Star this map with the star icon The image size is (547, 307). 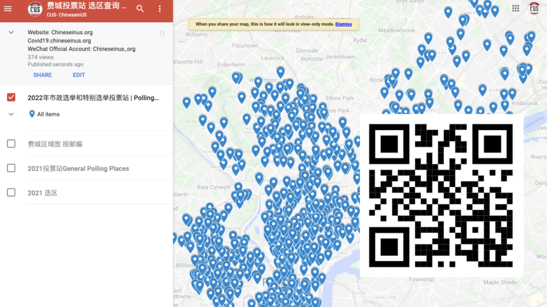pos(162,33)
